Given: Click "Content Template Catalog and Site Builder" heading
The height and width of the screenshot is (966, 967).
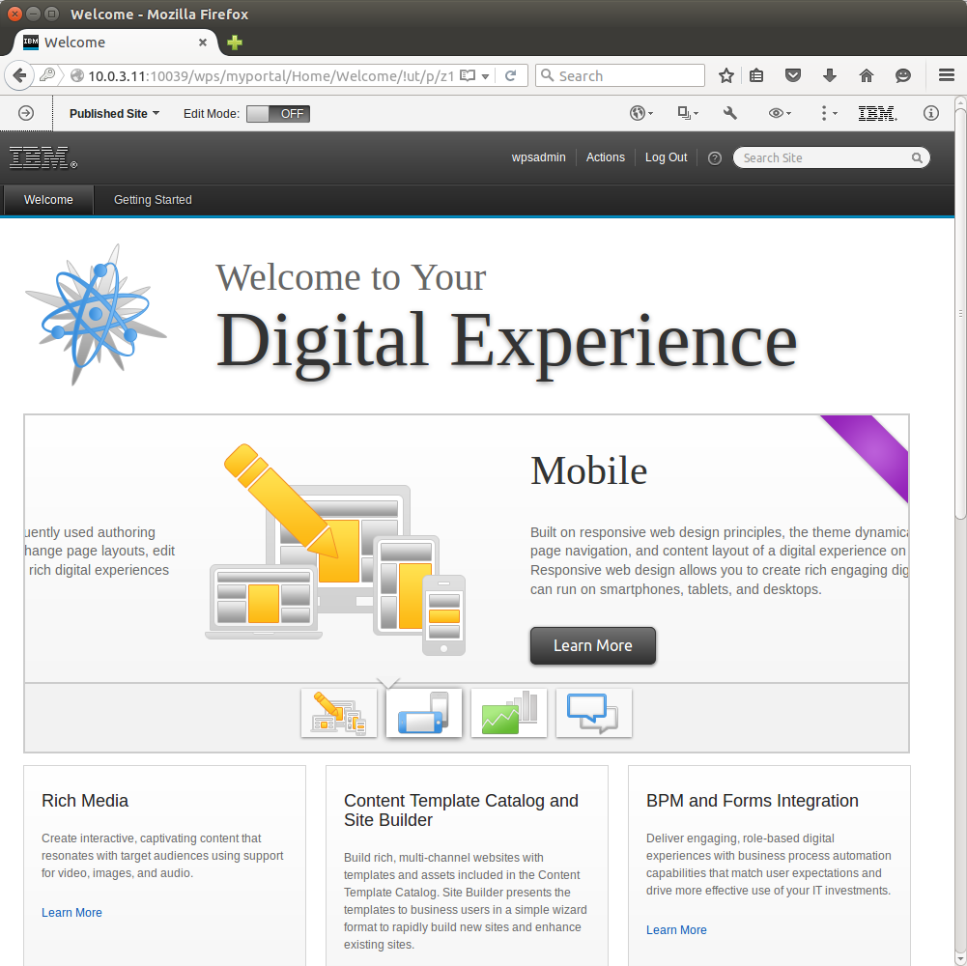Looking at the screenshot, I should pyautogui.click(x=462, y=810).
